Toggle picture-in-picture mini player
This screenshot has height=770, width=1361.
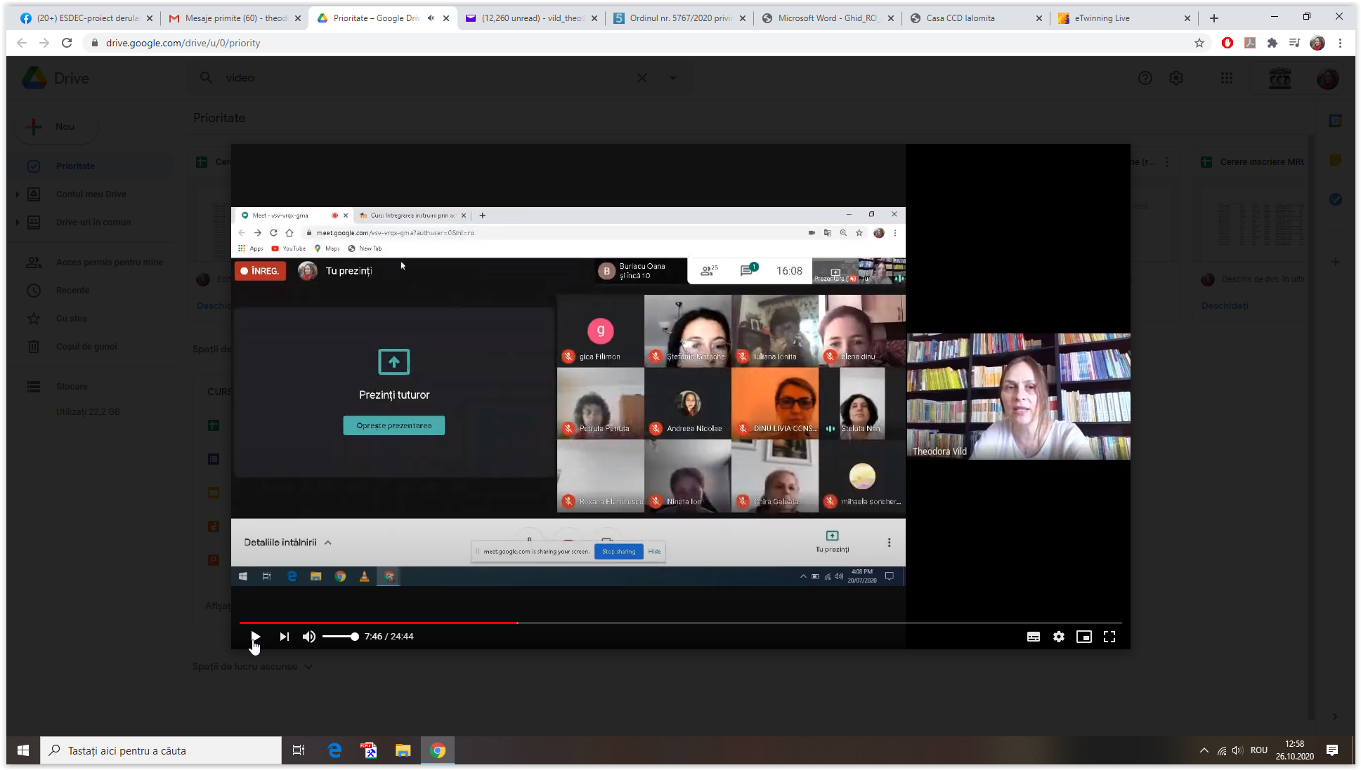pyautogui.click(x=1084, y=637)
